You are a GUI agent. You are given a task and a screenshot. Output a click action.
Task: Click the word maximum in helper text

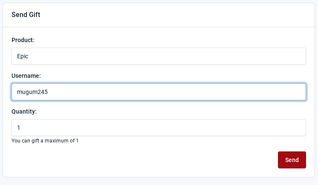[x=60, y=141]
